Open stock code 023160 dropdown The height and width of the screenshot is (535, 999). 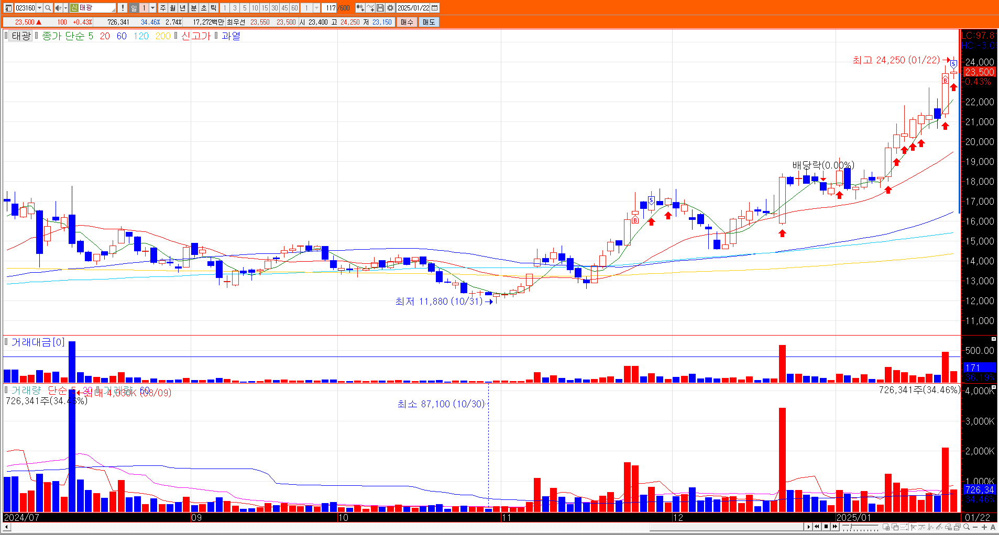[39, 8]
